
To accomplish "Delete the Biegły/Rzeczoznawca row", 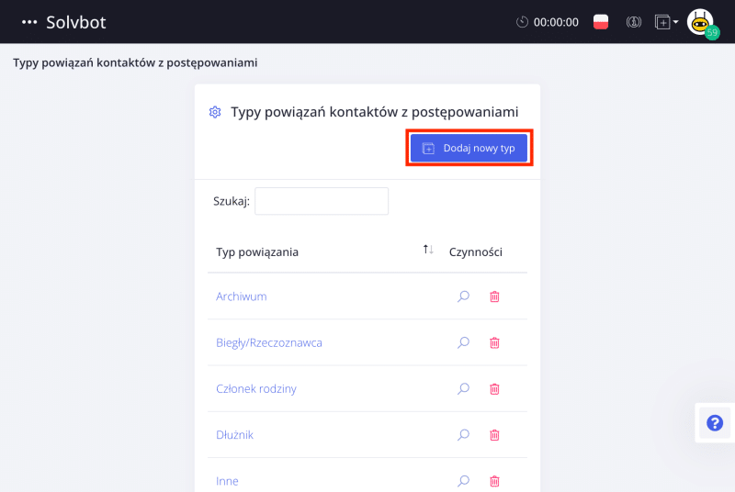I will point(494,342).
